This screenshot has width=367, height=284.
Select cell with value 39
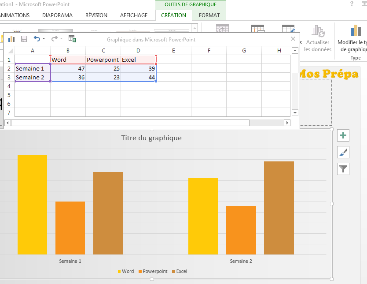pyautogui.click(x=138, y=68)
